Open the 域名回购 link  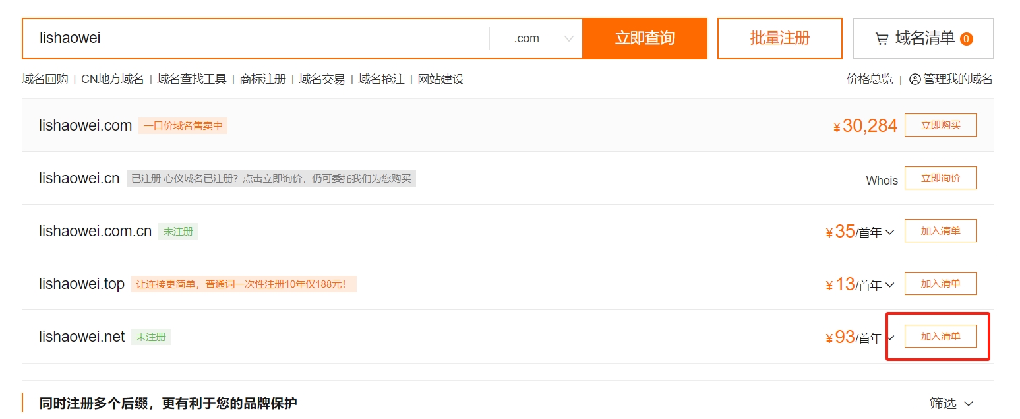(x=45, y=79)
